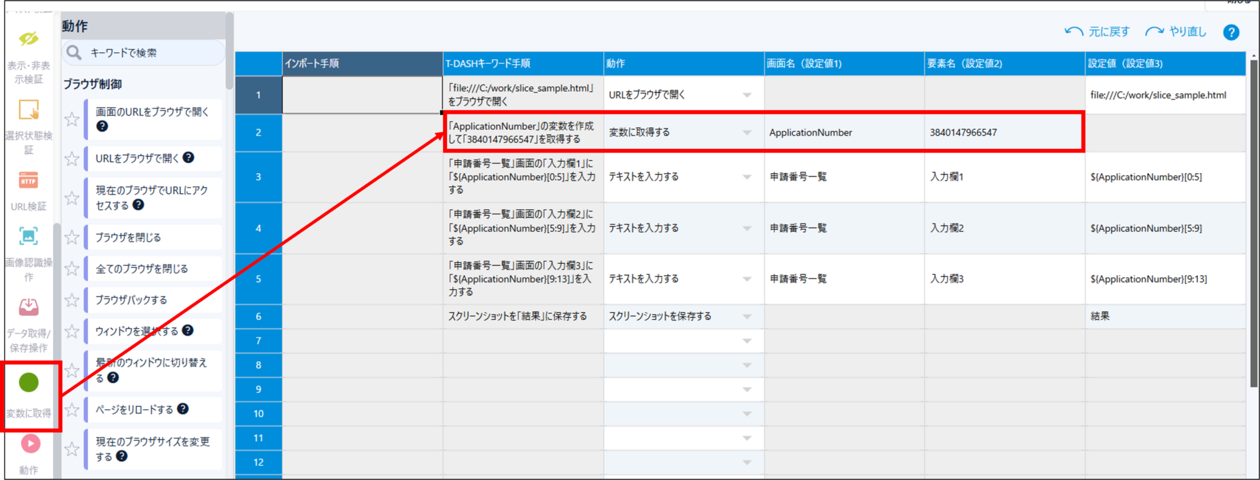Open the データ取得/保存操作 category icon
The width and height of the screenshot is (1260, 480).
[x=28, y=307]
